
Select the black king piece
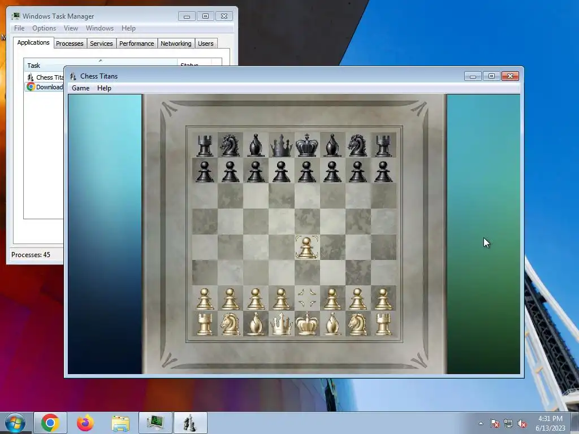(x=307, y=145)
